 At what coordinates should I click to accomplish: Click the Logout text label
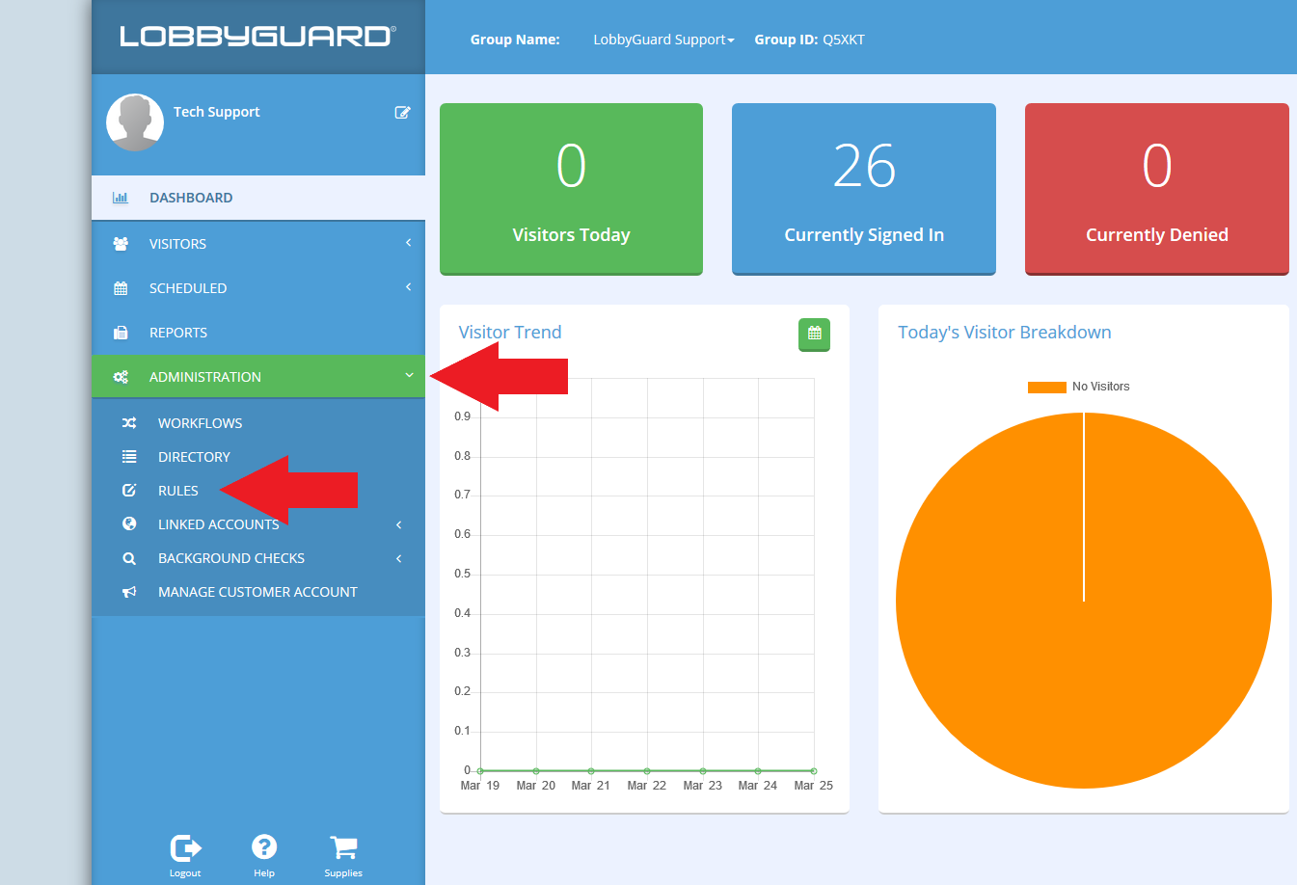(x=185, y=873)
